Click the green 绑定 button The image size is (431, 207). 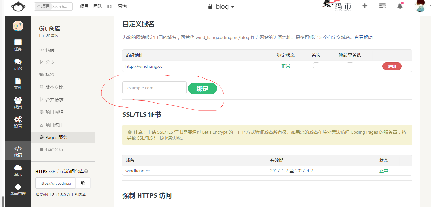click(202, 89)
